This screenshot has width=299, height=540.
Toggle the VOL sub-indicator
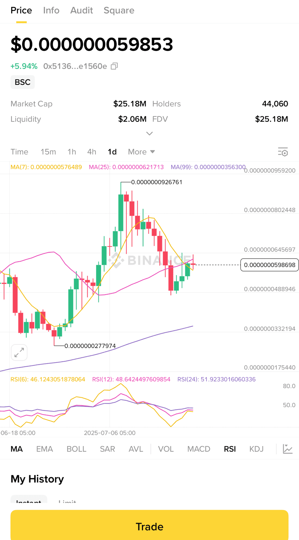[x=166, y=449]
